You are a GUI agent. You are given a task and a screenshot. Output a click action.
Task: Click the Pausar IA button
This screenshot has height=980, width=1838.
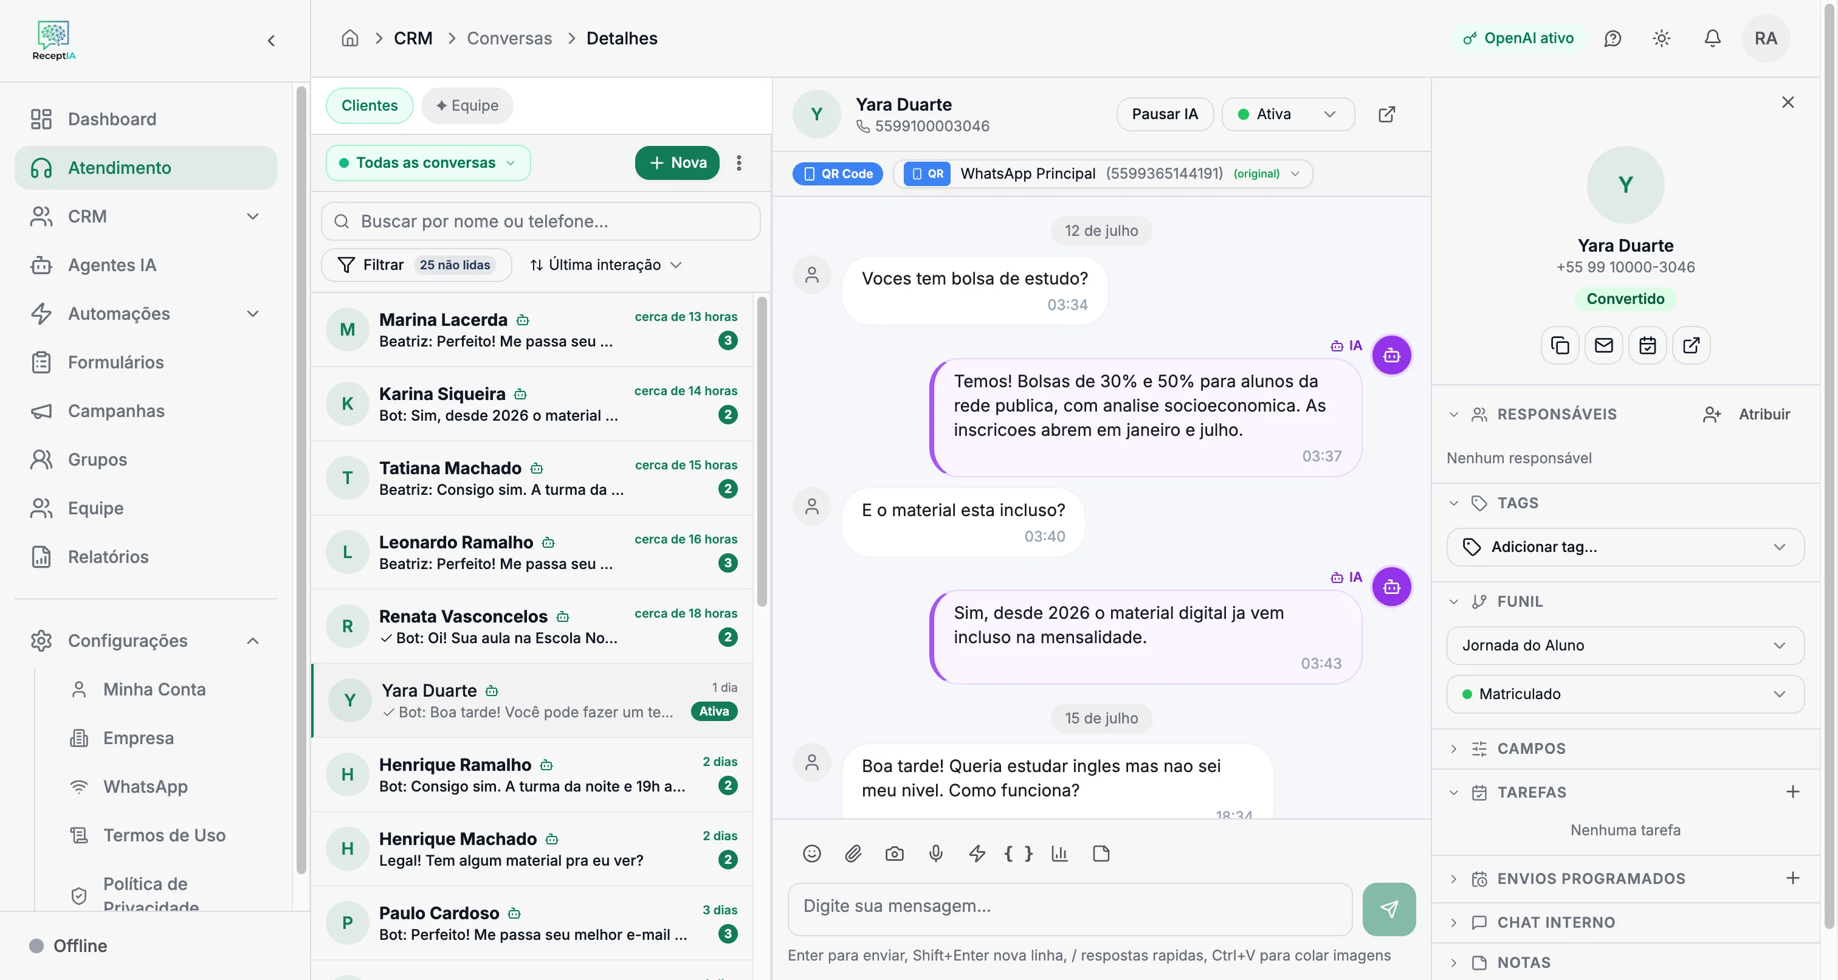[x=1165, y=114]
